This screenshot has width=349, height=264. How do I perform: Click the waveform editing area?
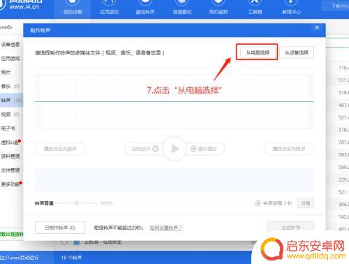[x=174, y=101]
